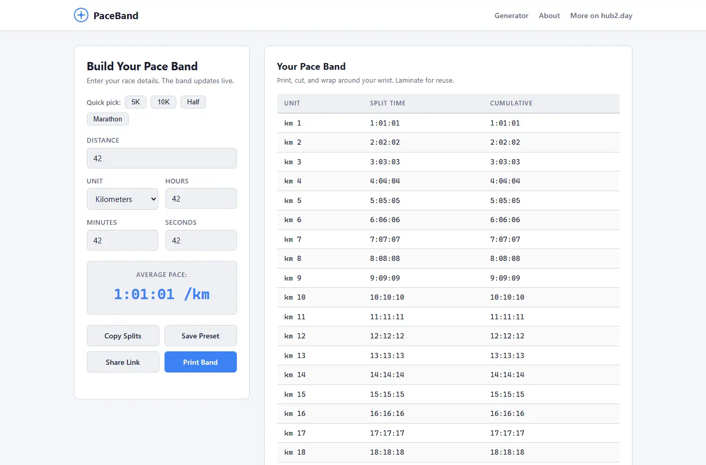
Task: Select the km 4 row label
Action: click(x=293, y=181)
